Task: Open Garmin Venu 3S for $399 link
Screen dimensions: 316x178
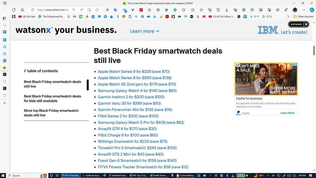Action: click(129, 103)
